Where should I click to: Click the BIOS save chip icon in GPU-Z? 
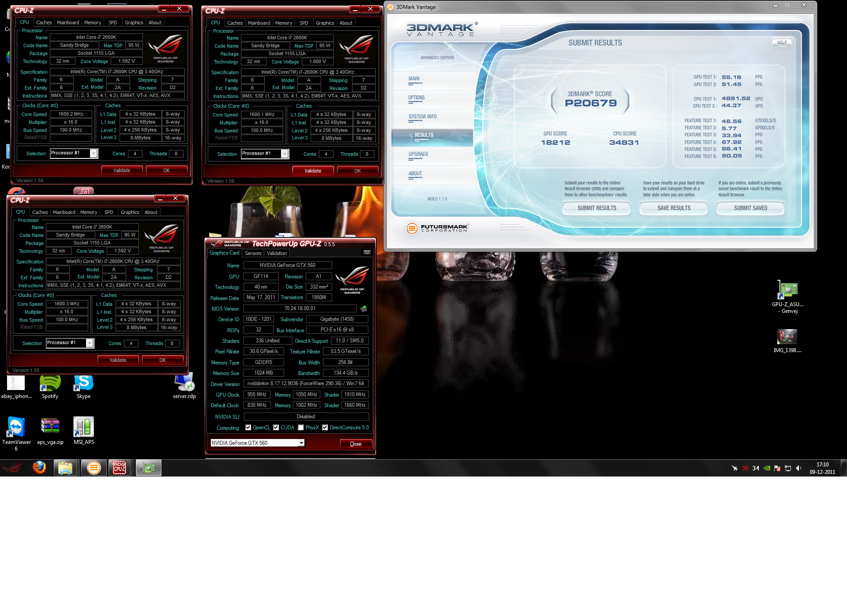(x=364, y=308)
